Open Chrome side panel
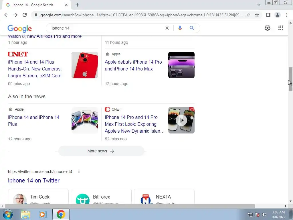This screenshot has height=220, width=293. coord(268,15)
